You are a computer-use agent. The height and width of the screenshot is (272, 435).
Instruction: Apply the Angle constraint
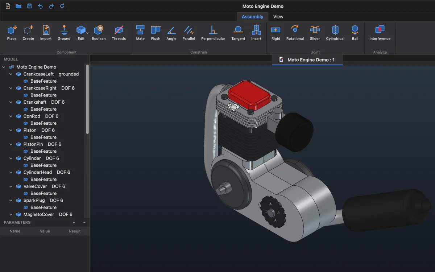tap(171, 33)
